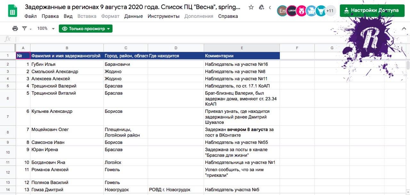Click the cell 'Наблюдатель на участке №11'
This screenshot has width=410, height=195.
pos(242,79)
